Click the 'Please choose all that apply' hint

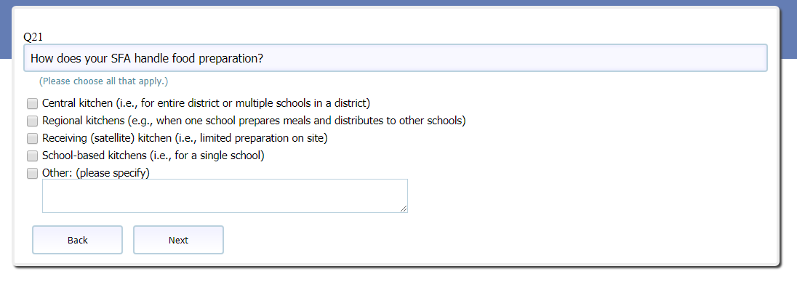coord(104,81)
